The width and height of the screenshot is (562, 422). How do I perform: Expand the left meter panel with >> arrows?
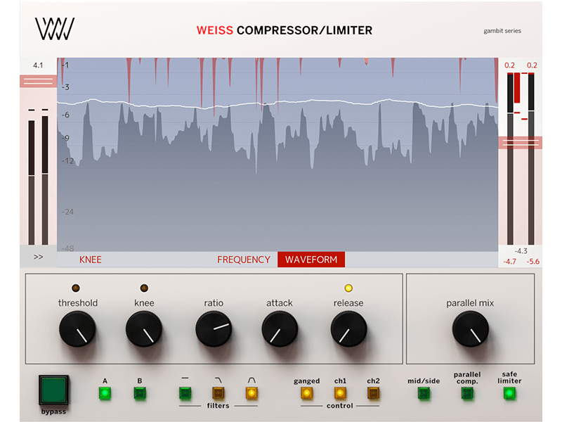click(x=38, y=257)
